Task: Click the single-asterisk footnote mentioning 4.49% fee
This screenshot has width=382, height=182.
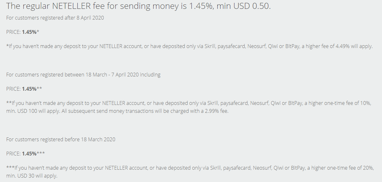Action: click(x=190, y=46)
